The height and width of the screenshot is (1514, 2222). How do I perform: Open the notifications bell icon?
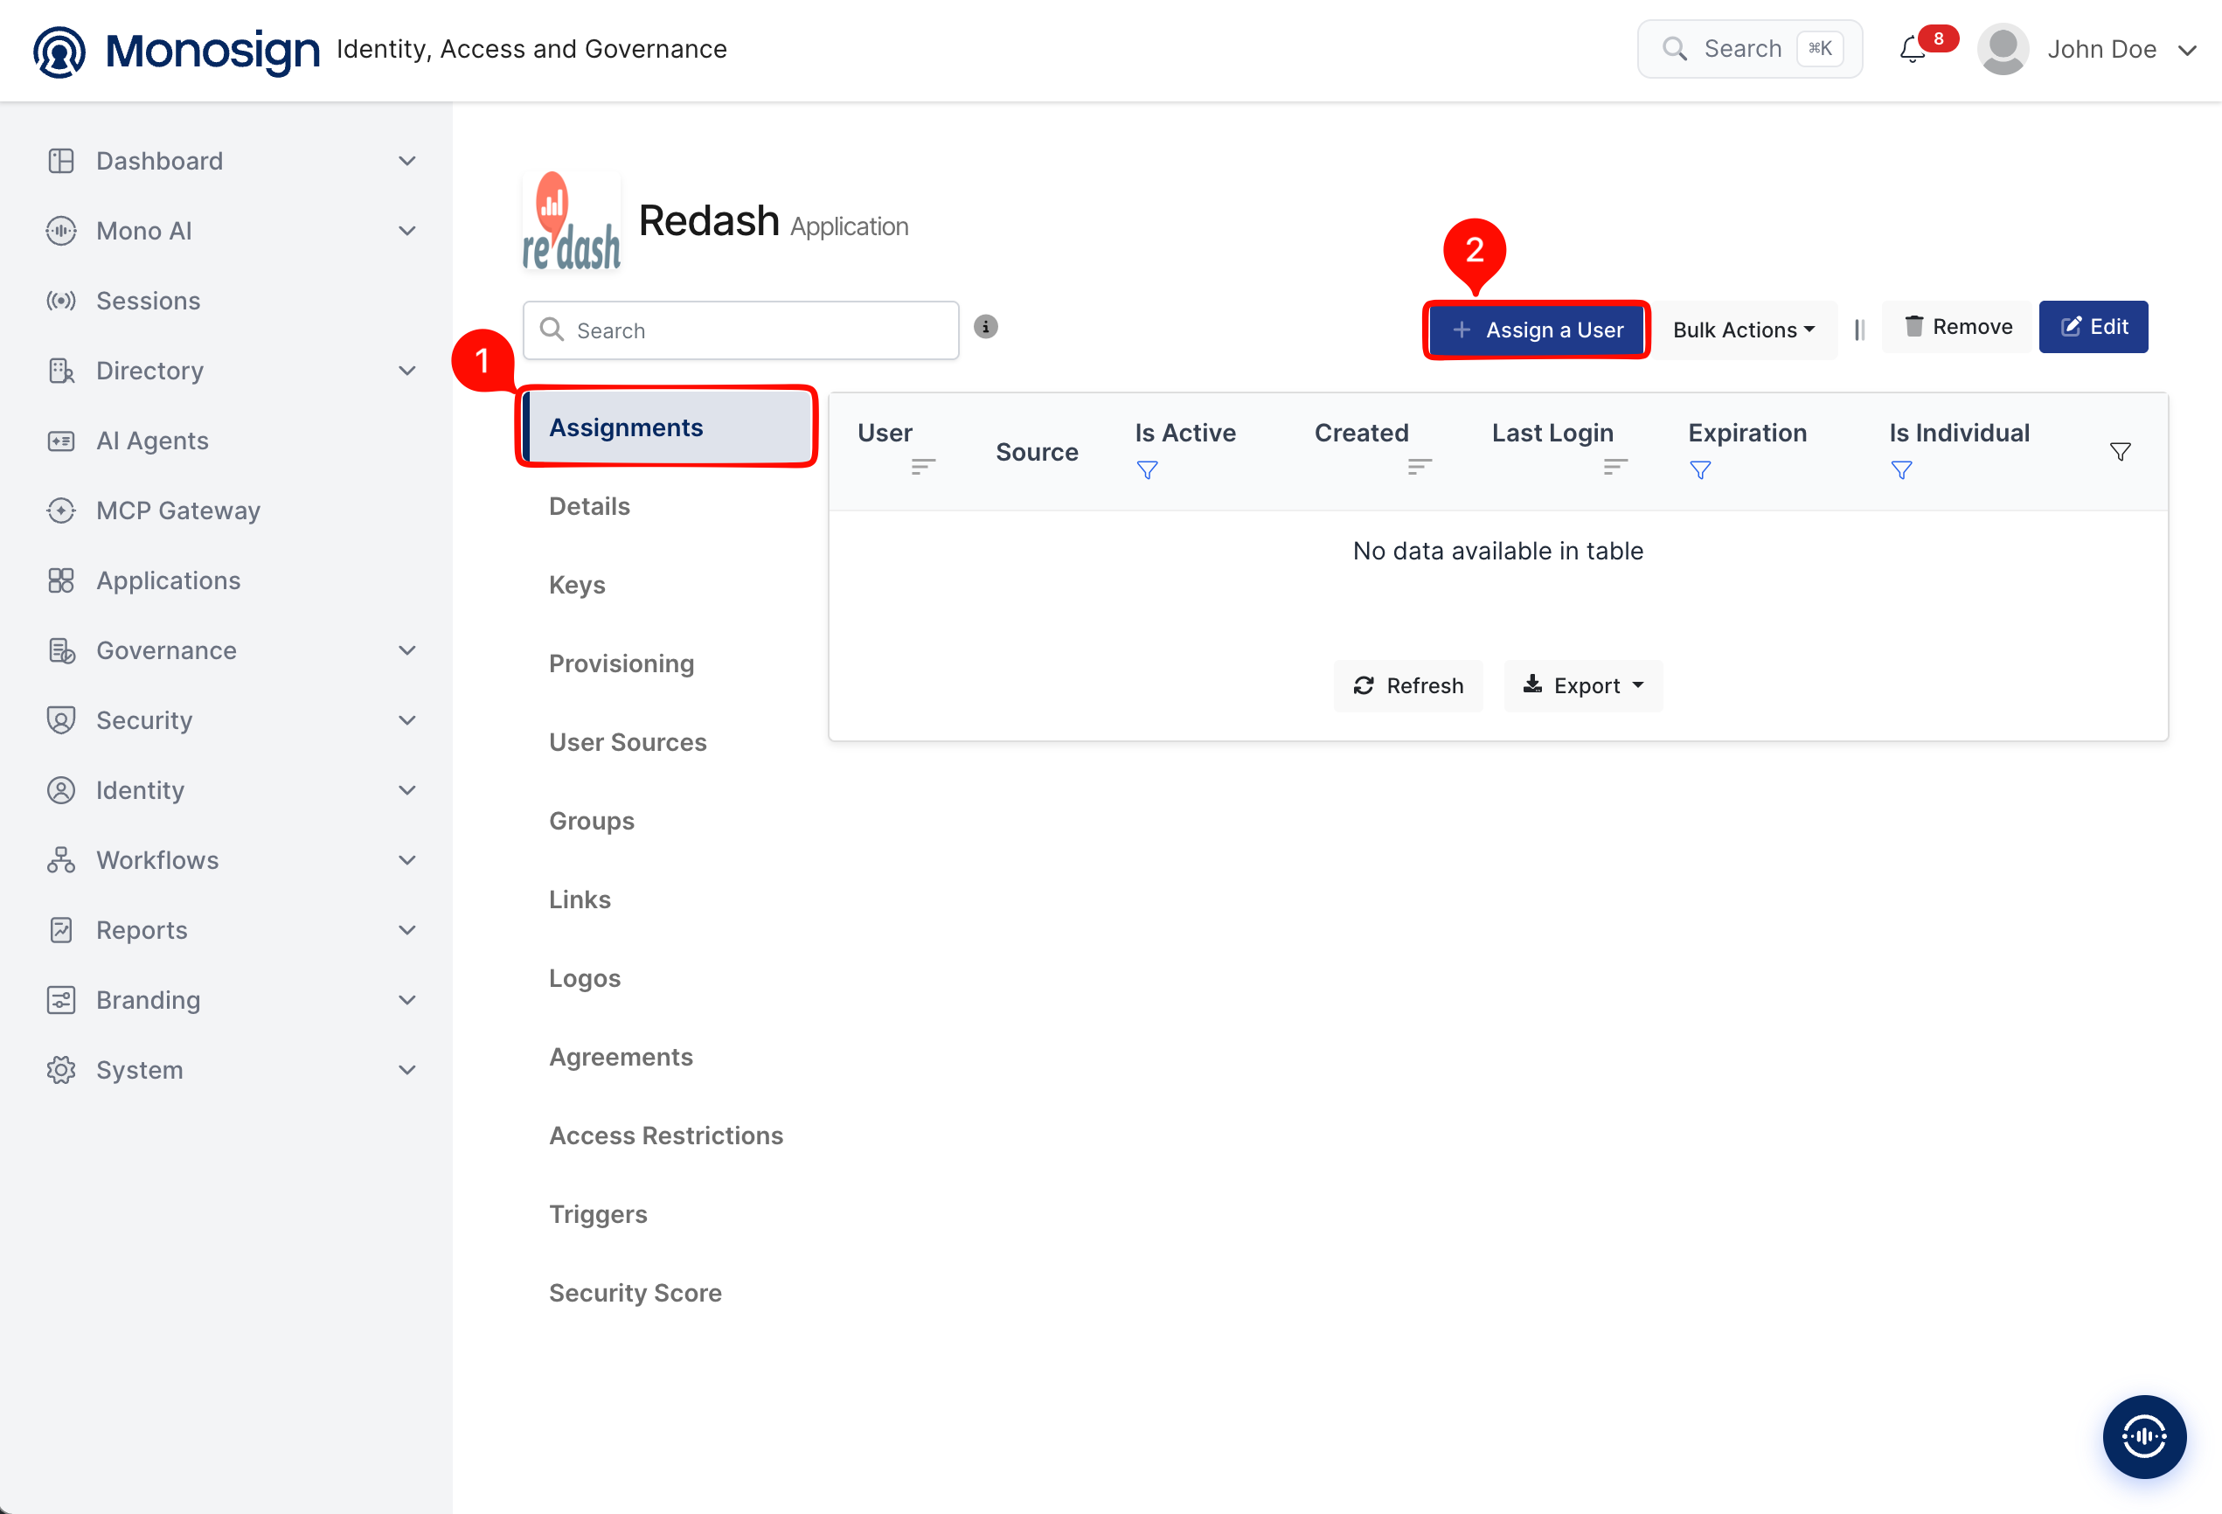point(1912,50)
